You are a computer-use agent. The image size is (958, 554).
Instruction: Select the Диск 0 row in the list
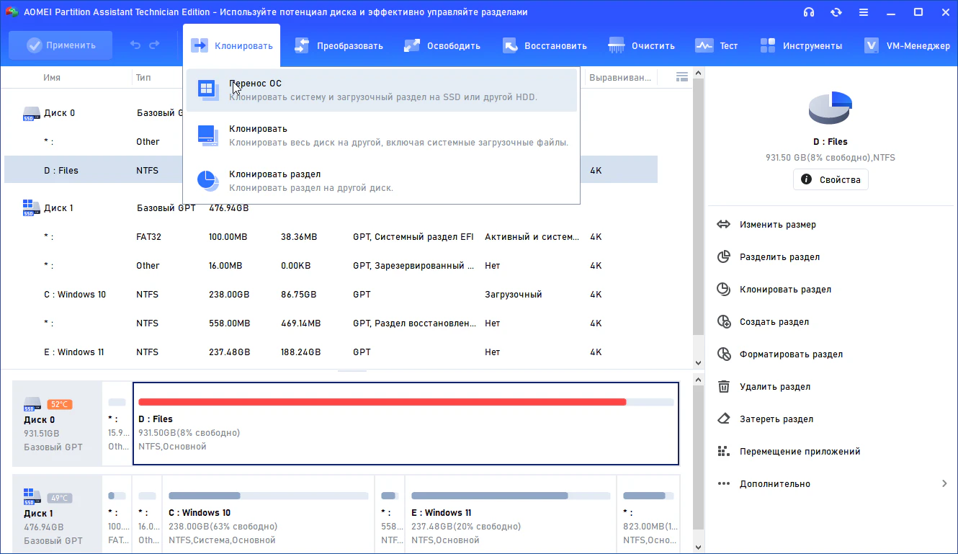tap(331, 113)
